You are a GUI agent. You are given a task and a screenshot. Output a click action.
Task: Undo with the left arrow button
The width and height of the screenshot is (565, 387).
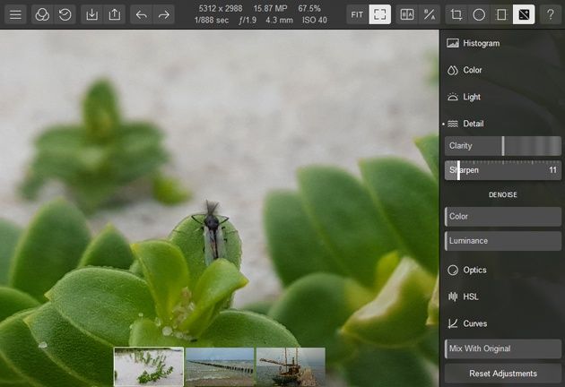pos(142,14)
